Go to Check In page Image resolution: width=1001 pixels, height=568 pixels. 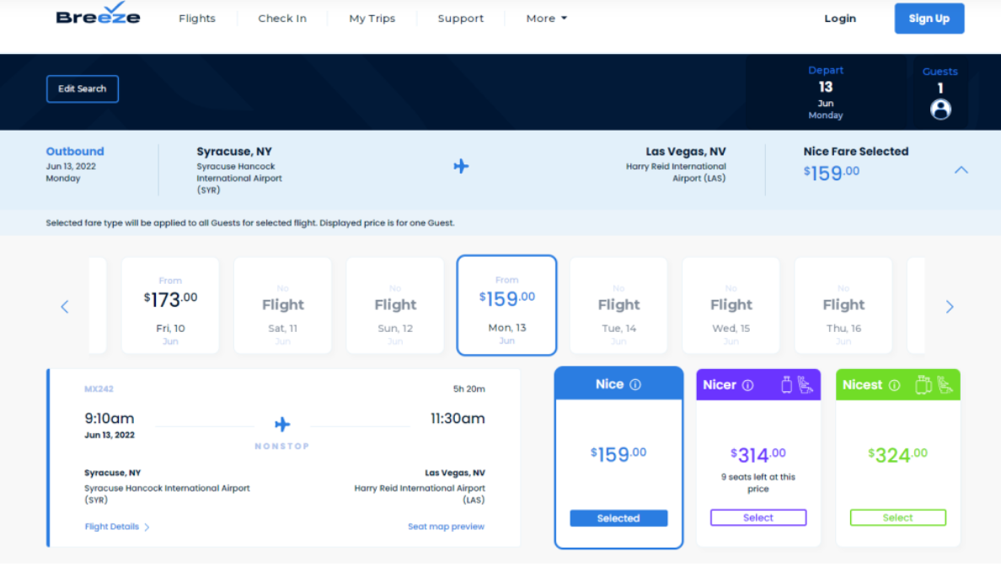coord(282,19)
